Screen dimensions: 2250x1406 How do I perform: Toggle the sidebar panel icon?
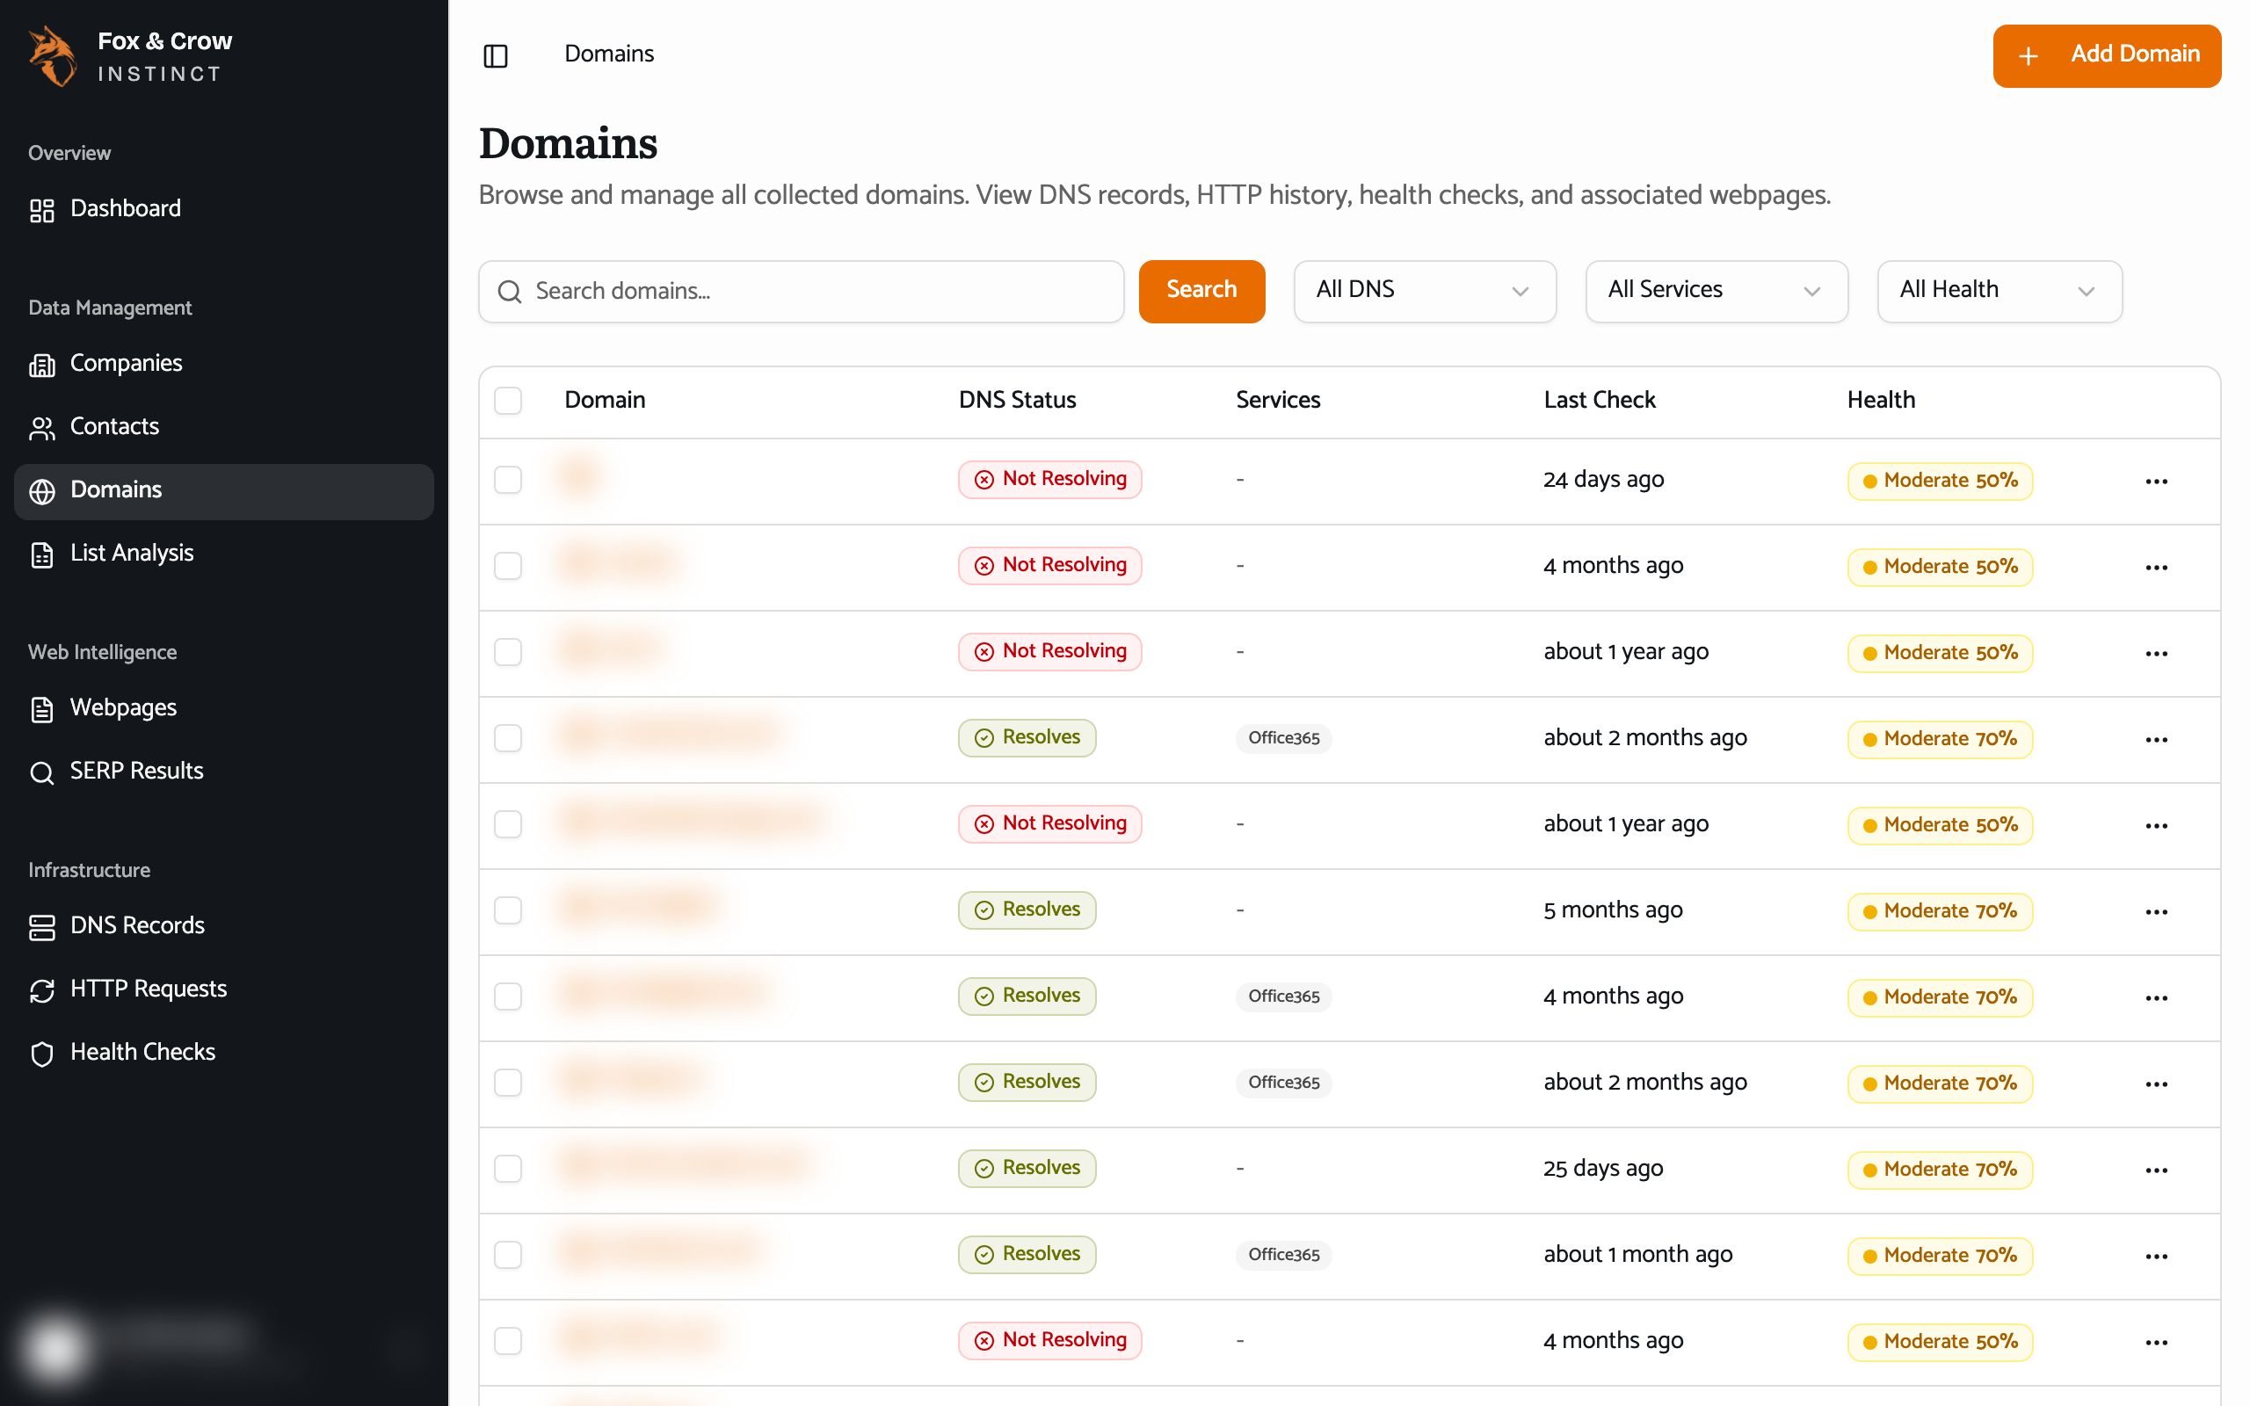[x=496, y=55]
